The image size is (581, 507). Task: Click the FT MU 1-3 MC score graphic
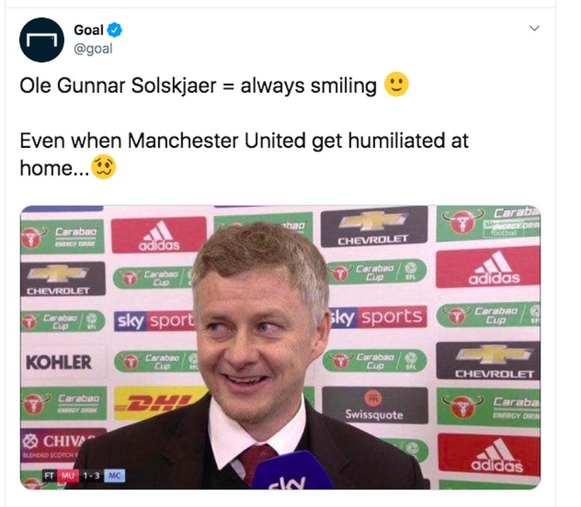pos(84,475)
